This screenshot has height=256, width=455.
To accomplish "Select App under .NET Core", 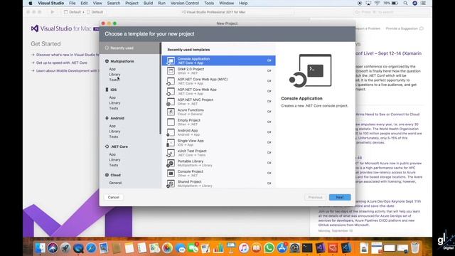I will pos(112,154).
